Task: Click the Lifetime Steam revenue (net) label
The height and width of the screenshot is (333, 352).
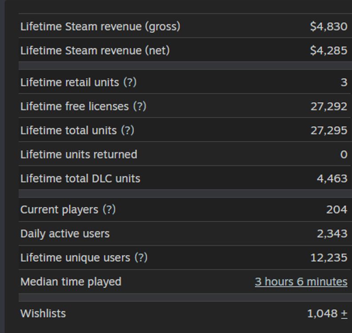Action: (95, 51)
